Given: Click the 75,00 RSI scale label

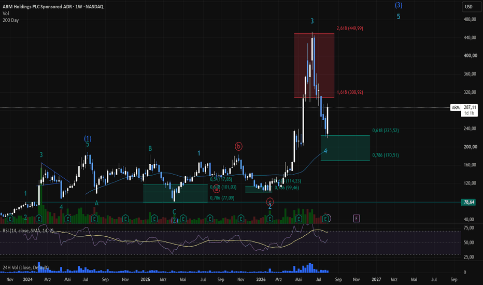Looking at the screenshot, I should click(x=469, y=227).
